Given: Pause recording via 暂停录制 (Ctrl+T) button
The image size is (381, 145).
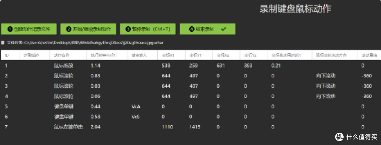Looking at the screenshot, I should (x=148, y=29).
